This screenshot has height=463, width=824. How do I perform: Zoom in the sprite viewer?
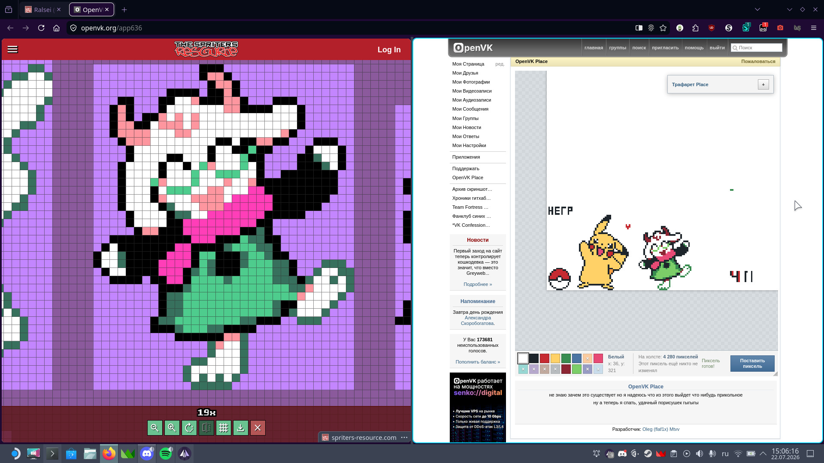[x=172, y=428]
